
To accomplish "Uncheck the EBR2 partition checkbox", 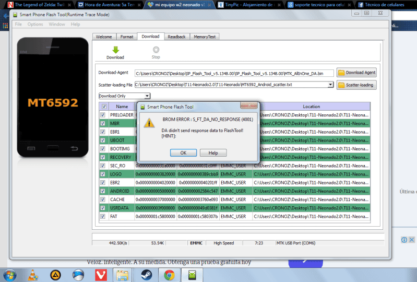I will coord(103,182).
